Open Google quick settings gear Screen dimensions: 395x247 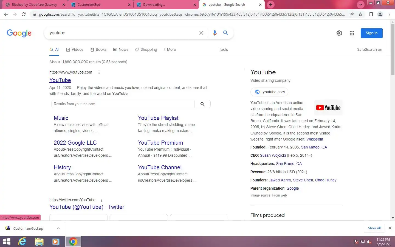pos(339,33)
